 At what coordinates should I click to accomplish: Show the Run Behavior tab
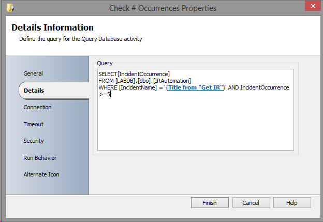(x=40, y=158)
